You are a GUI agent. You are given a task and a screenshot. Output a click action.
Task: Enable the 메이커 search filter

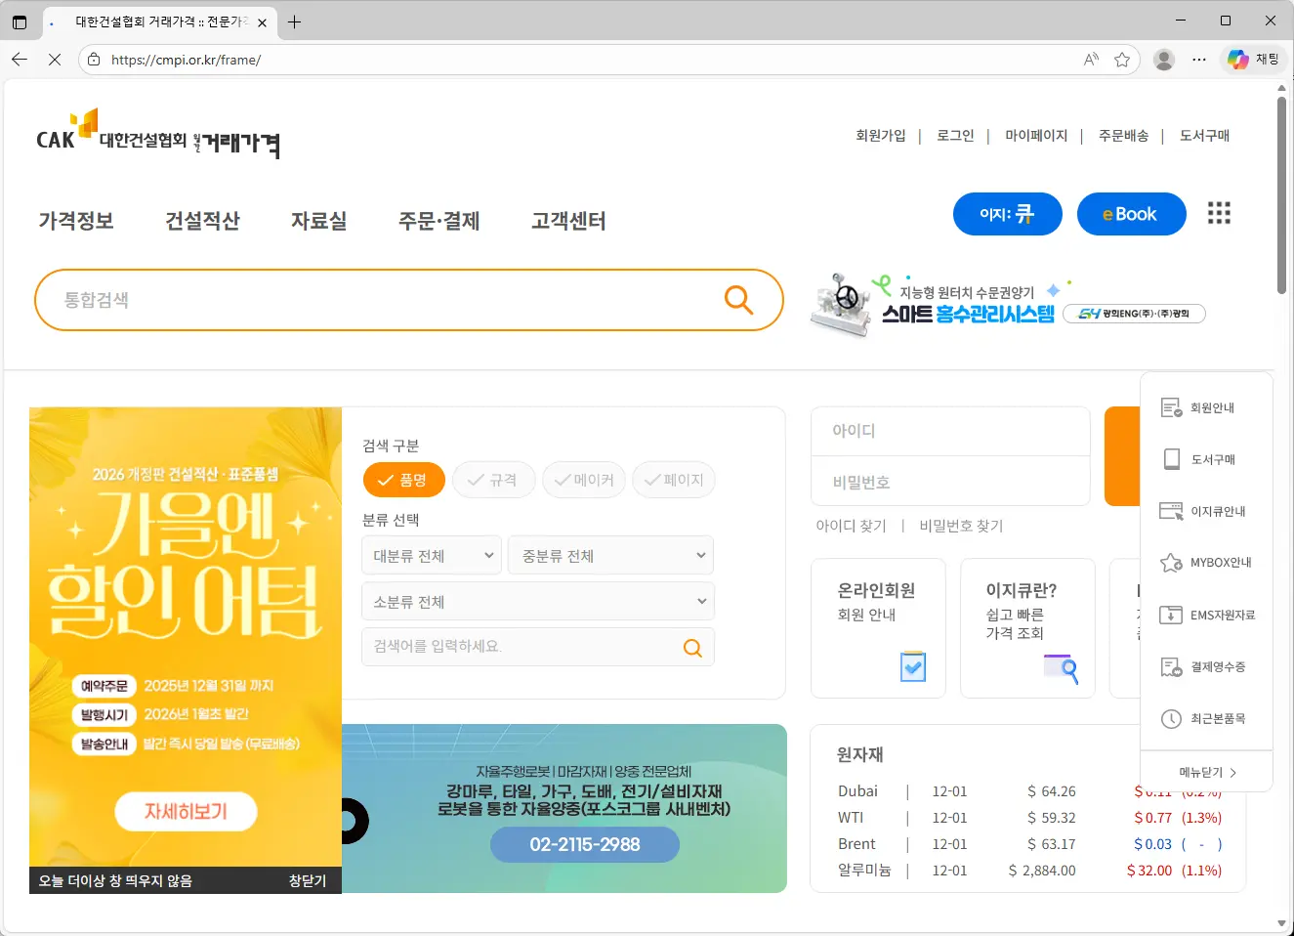pos(584,480)
